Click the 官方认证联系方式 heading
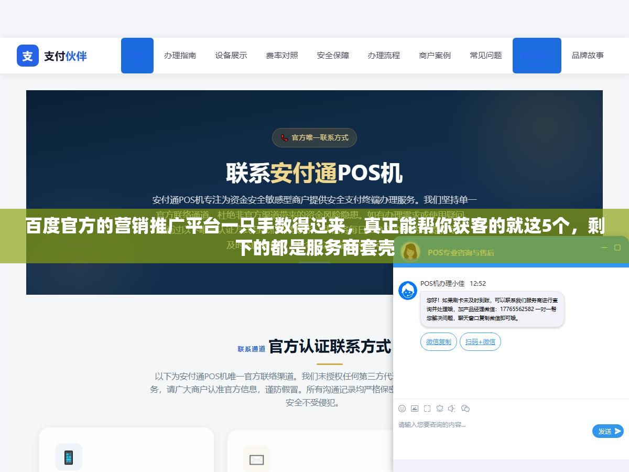This screenshot has width=629, height=472. click(330, 347)
